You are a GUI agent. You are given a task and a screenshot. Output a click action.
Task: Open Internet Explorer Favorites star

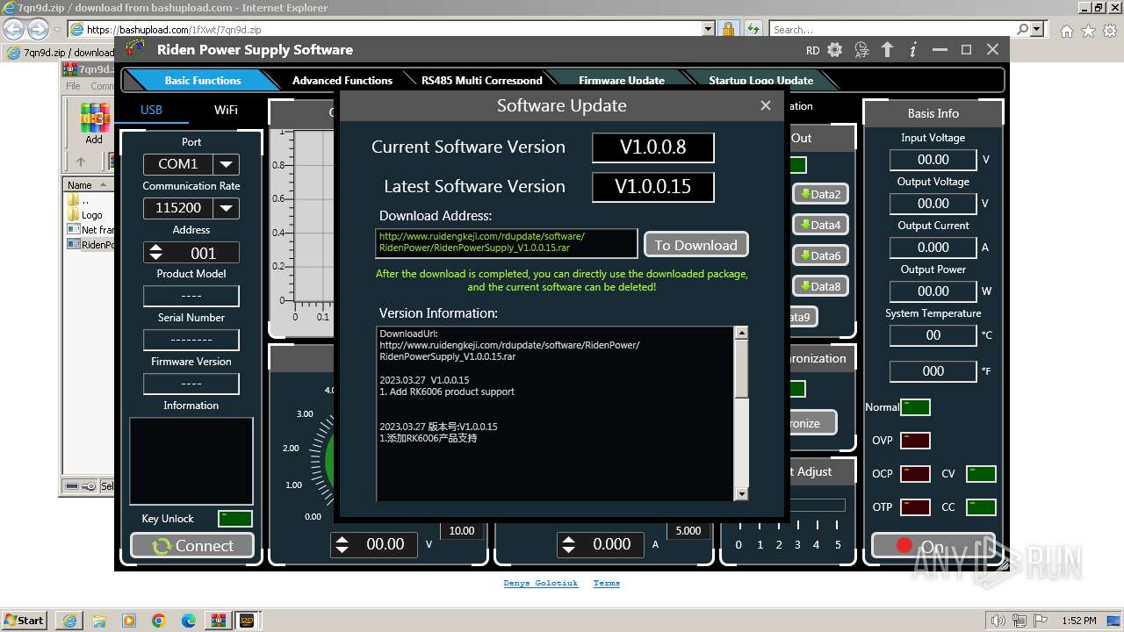point(1088,30)
